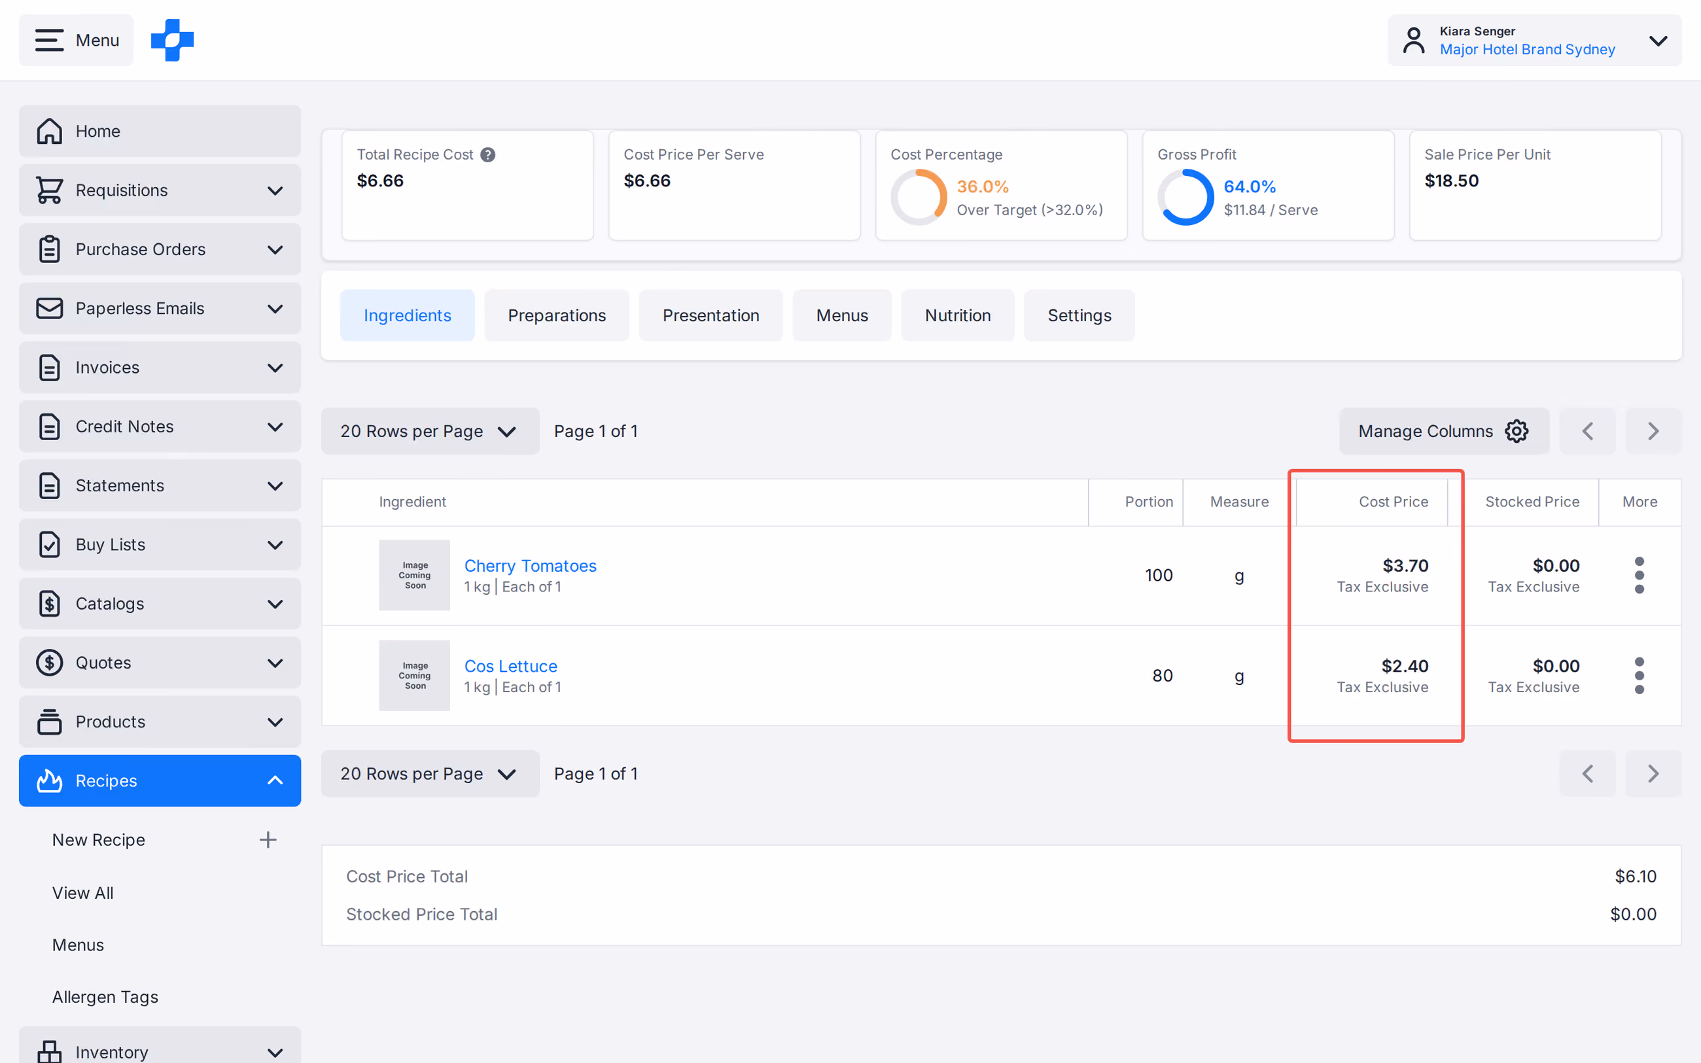Switch to the Settings tab
The width and height of the screenshot is (1701, 1063).
click(x=1079, y=316)
